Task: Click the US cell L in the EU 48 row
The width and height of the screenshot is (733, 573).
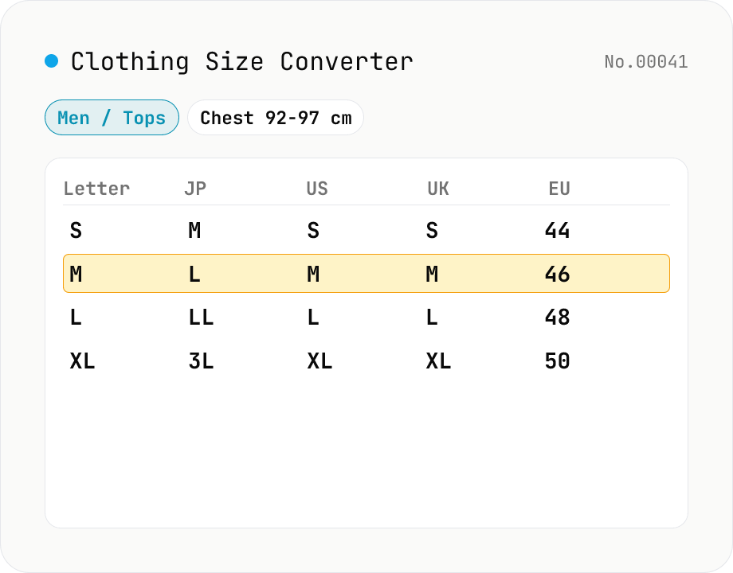Action: pos(313,317)
